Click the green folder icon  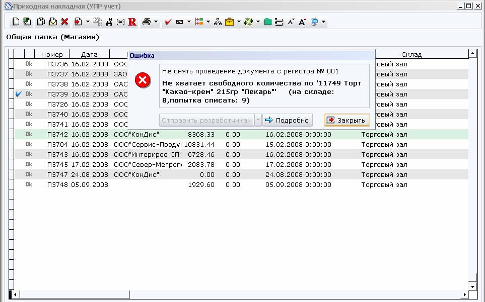268,22
